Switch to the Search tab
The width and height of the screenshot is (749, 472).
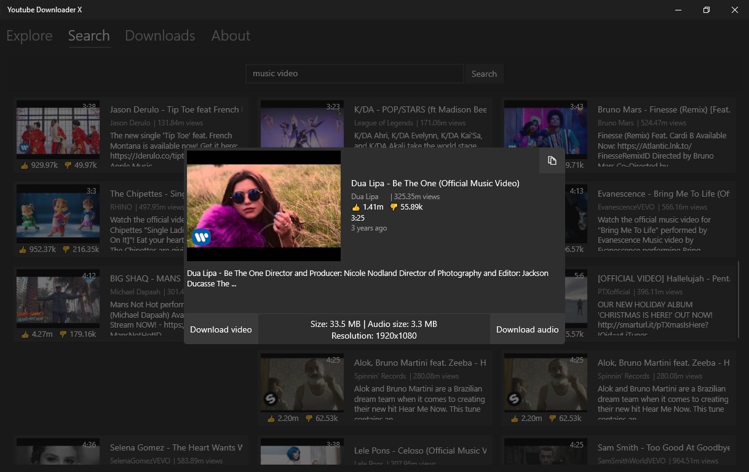tap(89, 36)
